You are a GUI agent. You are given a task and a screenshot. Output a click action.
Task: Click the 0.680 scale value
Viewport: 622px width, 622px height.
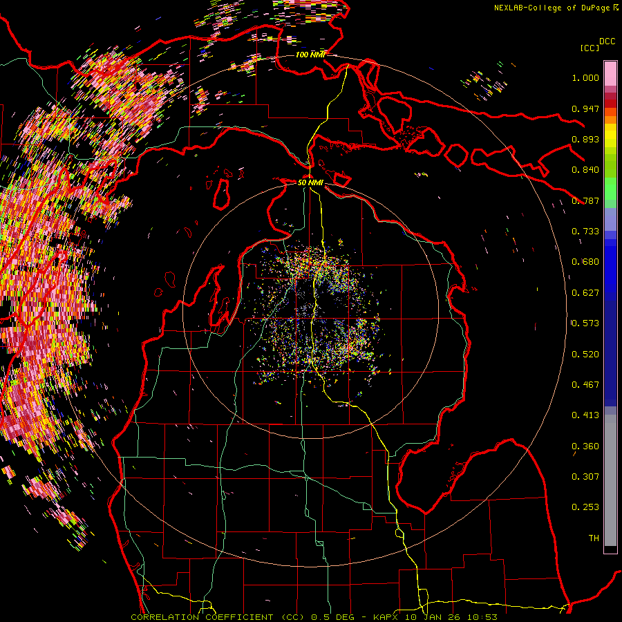(x=585, y=262)
